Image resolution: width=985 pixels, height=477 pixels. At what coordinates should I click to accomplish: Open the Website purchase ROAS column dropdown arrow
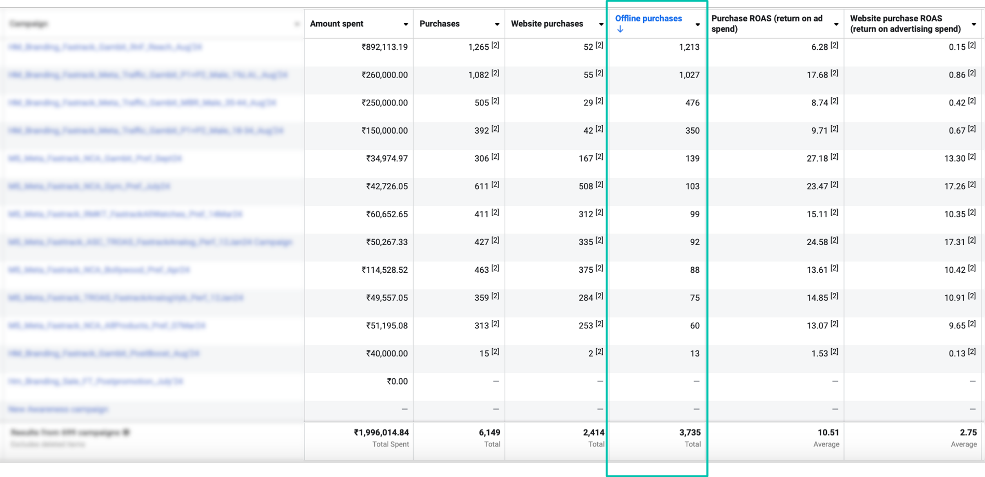pyautogui.click(x=974, y=24)
